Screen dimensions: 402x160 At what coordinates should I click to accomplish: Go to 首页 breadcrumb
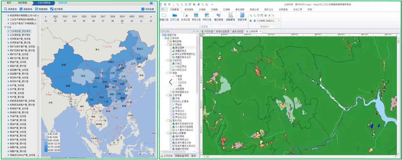(9, 2)
